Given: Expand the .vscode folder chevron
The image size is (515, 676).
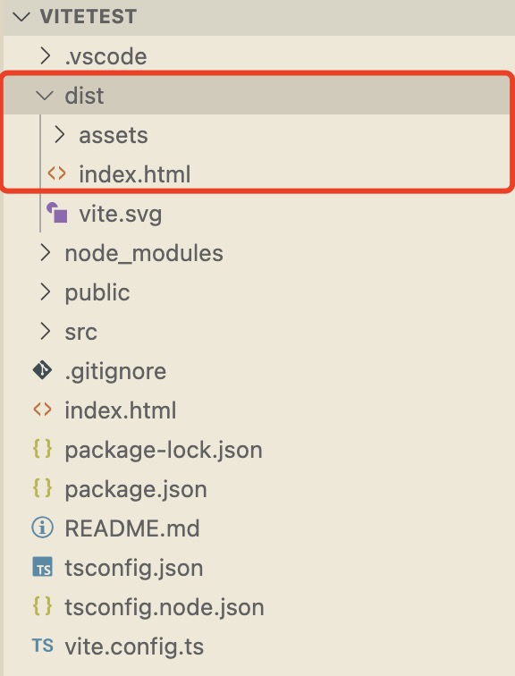Looking at the screenshot, I should click(45, 56).
